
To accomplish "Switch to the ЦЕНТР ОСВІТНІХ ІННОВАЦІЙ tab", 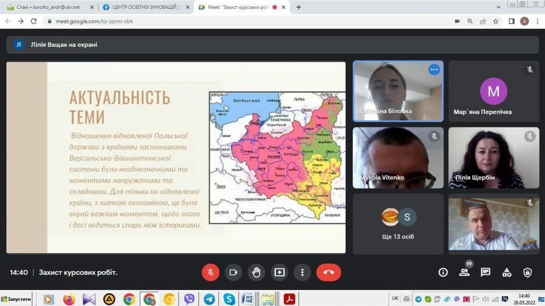I will click(145, 7).
